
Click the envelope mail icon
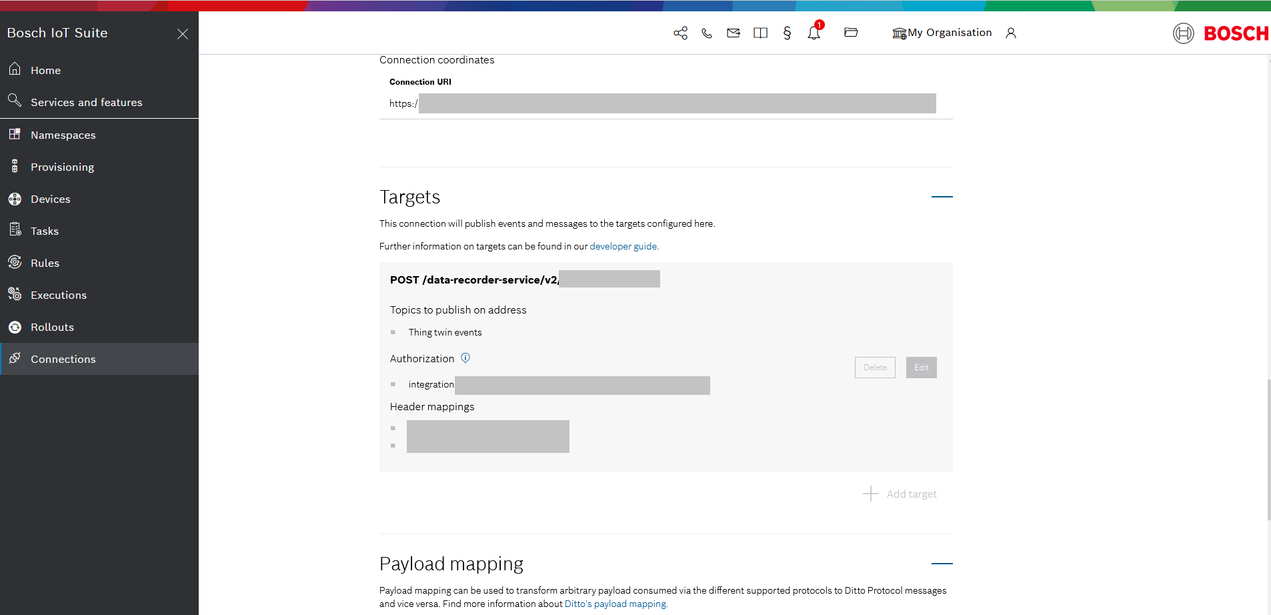point(734,33)
